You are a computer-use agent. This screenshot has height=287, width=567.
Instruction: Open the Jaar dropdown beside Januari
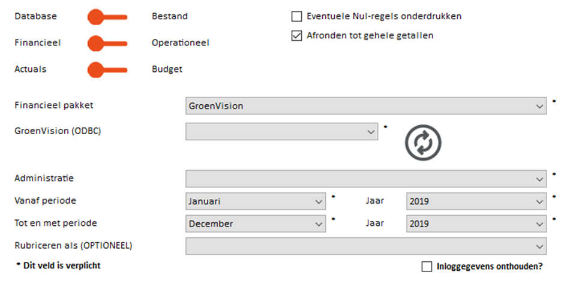coord(476,201)
